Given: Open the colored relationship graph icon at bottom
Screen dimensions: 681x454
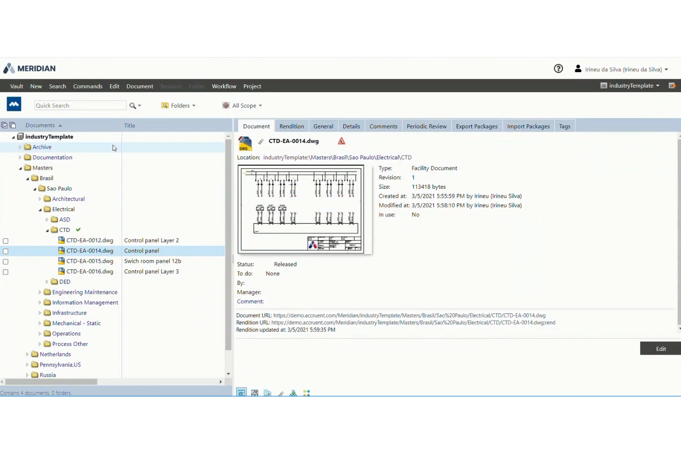Looking at the screenshot, I should (x=306, y=393).
